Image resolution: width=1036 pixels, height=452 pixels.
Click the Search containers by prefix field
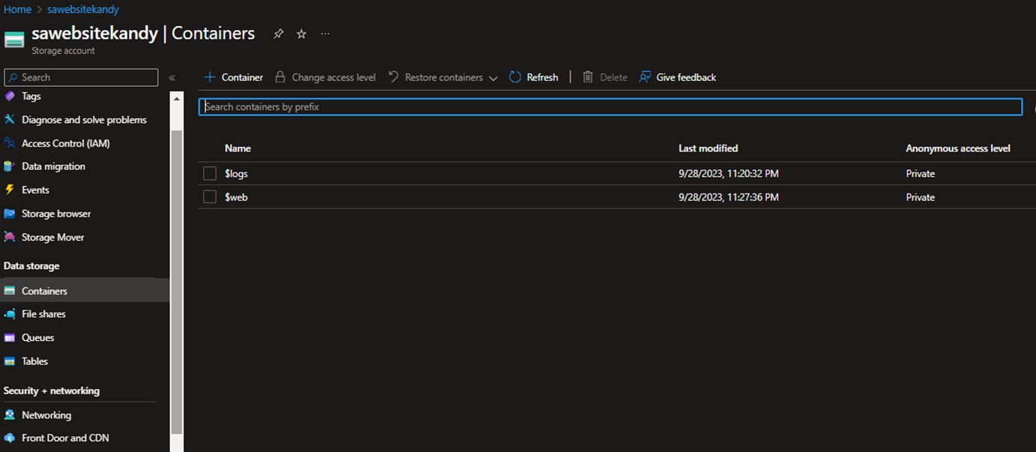pyautogui.click(x=610, y=106)
